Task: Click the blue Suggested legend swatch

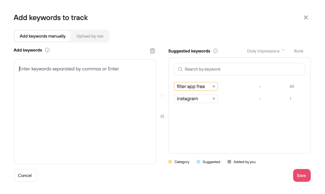Action: coord(198,162)
